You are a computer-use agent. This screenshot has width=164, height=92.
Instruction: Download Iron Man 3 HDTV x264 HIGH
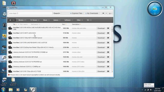[x=101, y=33]
